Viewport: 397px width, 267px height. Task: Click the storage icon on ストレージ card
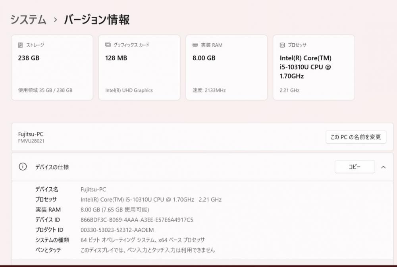point(21,45)
